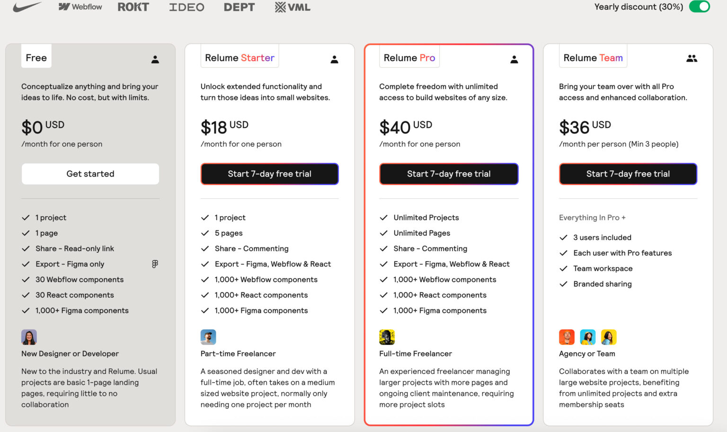Click the person icon on the Free plan card
The height and width of the screenshot is (432, 727).
pos(155,59)
